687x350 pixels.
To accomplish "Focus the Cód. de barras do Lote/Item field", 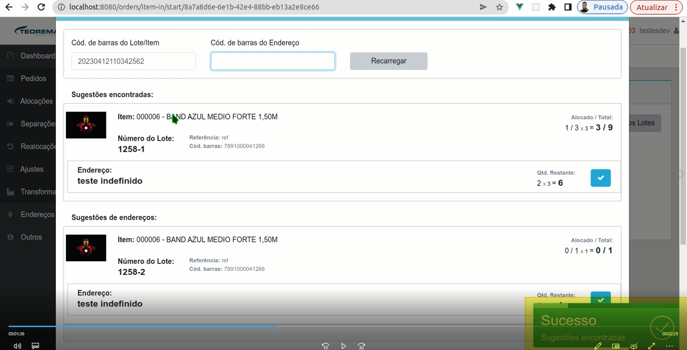I will point(133,61).
